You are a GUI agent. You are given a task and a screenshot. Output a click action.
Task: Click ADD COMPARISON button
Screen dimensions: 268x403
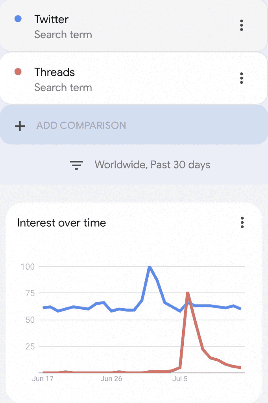coord(134,125)
